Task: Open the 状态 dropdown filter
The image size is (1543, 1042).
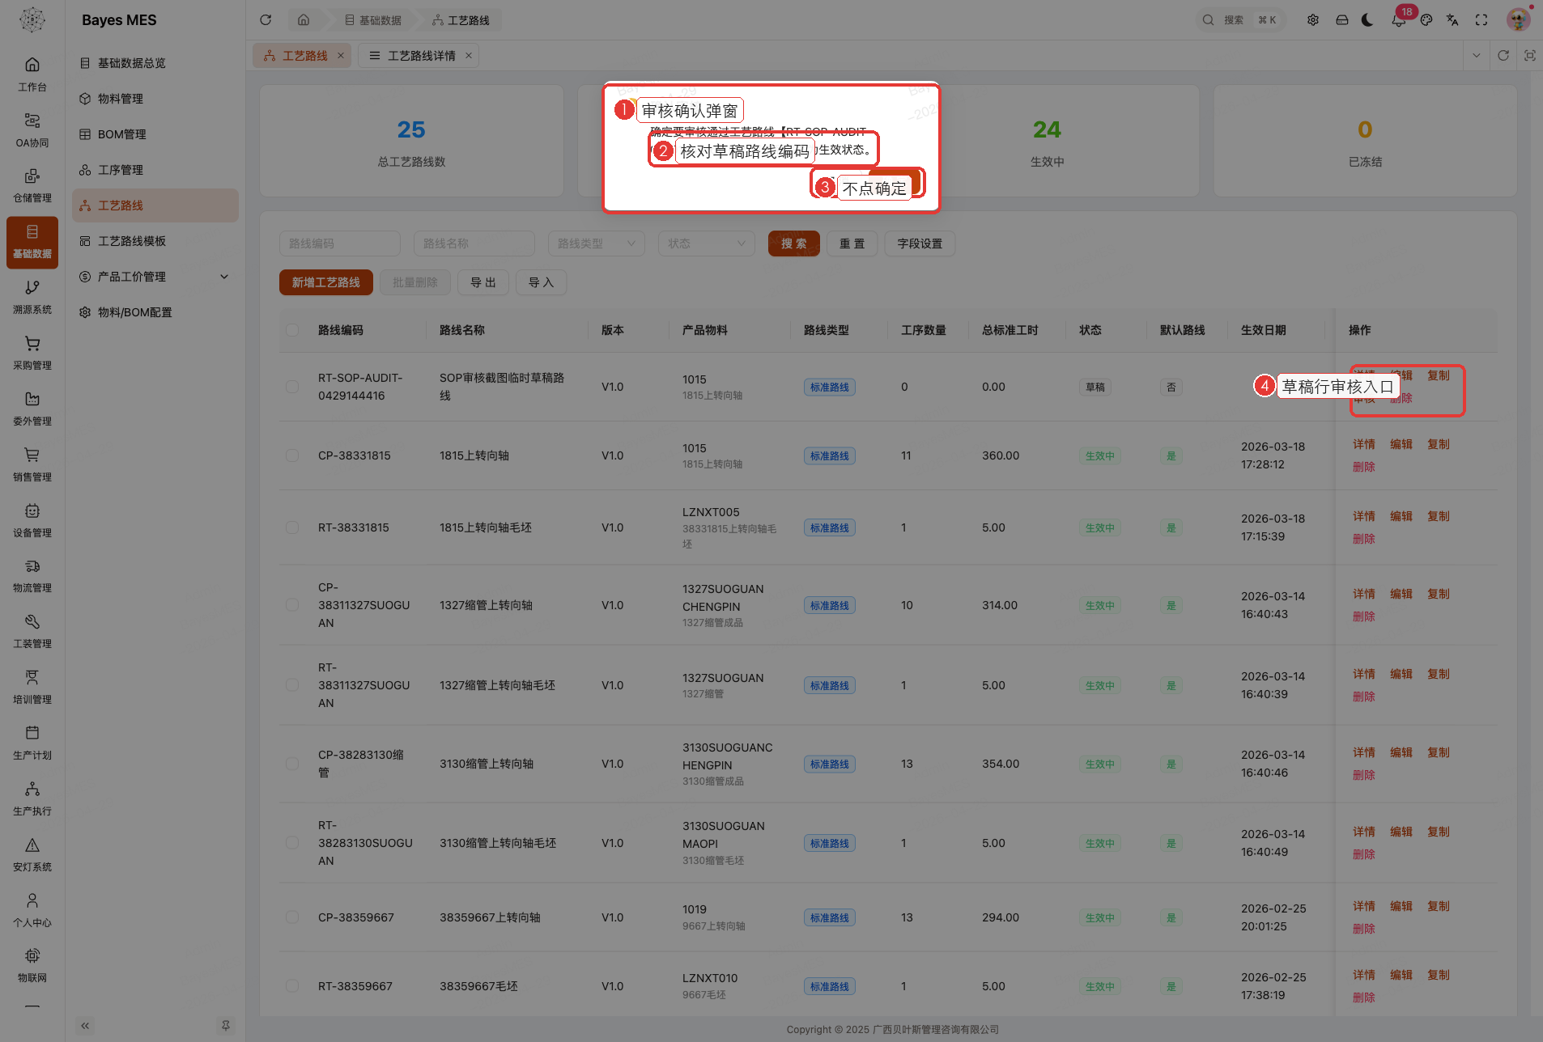Action: click(706, 244)
